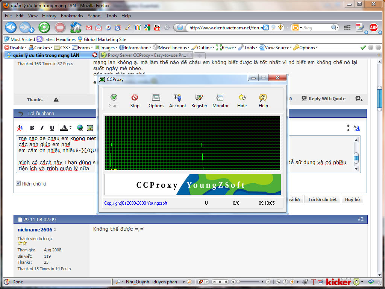The width and height of the screenshot is (385, 289).
Task: Click the RSS feed icon in address bar
Action: [x=266, y=27]
